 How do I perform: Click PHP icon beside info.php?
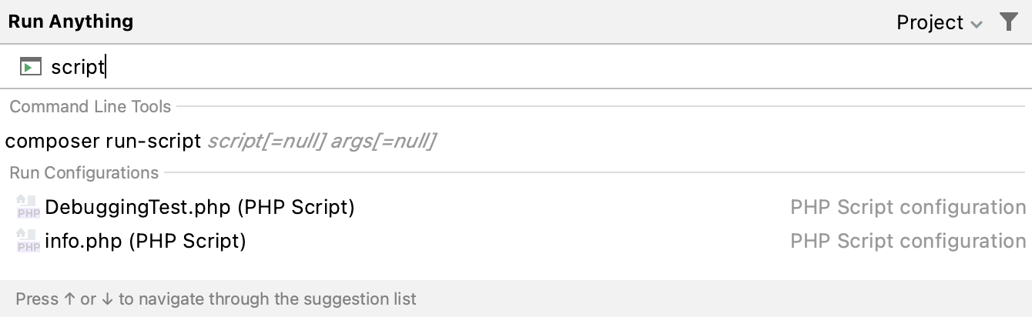click(28, 241)
